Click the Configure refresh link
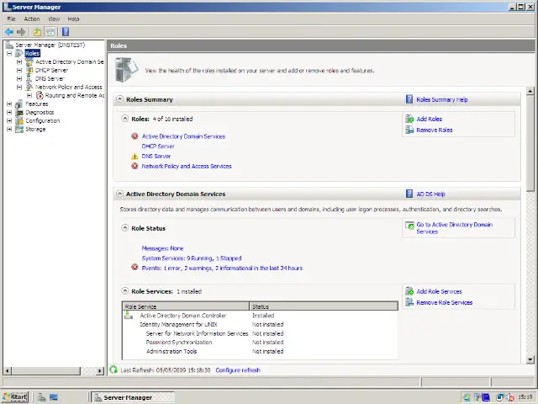 238,370
